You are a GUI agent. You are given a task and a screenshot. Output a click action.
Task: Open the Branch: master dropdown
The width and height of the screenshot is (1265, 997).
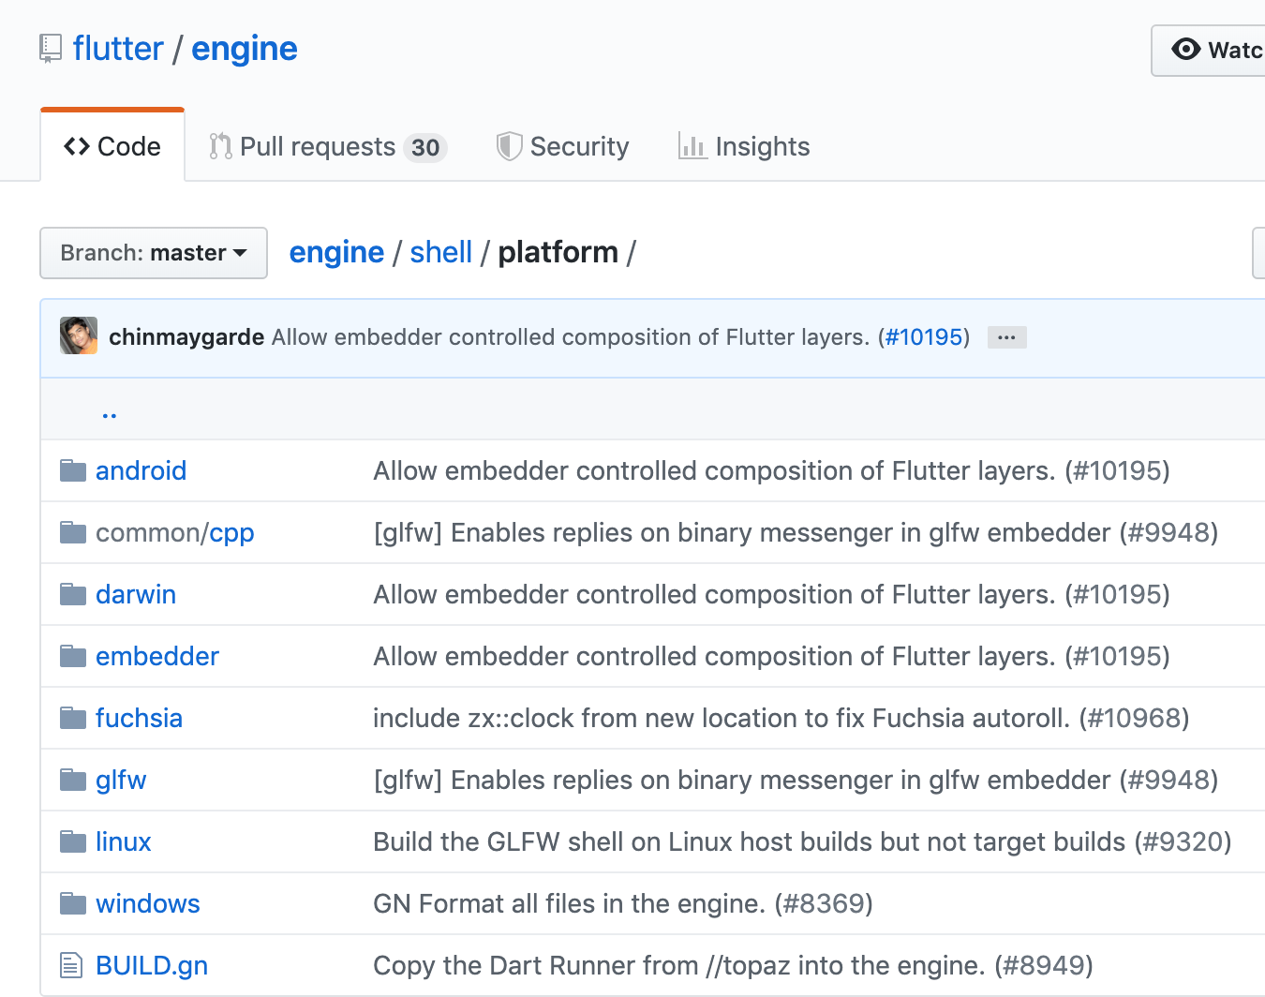tap(154, 253)
